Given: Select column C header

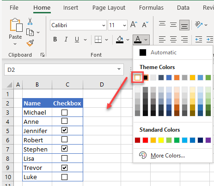Looking at the screenshot, I should pyautogui.click(x=67, y=85).
